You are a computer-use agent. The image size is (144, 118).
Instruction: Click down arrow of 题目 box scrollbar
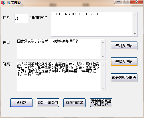(103, 57)
